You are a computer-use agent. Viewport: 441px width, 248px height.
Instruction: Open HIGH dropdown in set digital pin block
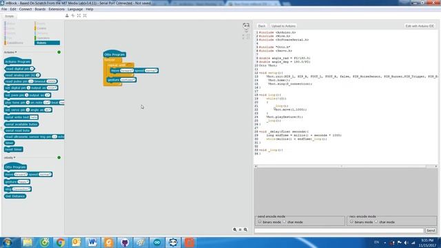52,88
